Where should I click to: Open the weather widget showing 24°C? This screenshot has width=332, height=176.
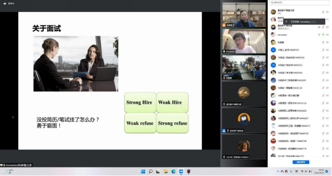pyautogui.click(x=9, y=171)
